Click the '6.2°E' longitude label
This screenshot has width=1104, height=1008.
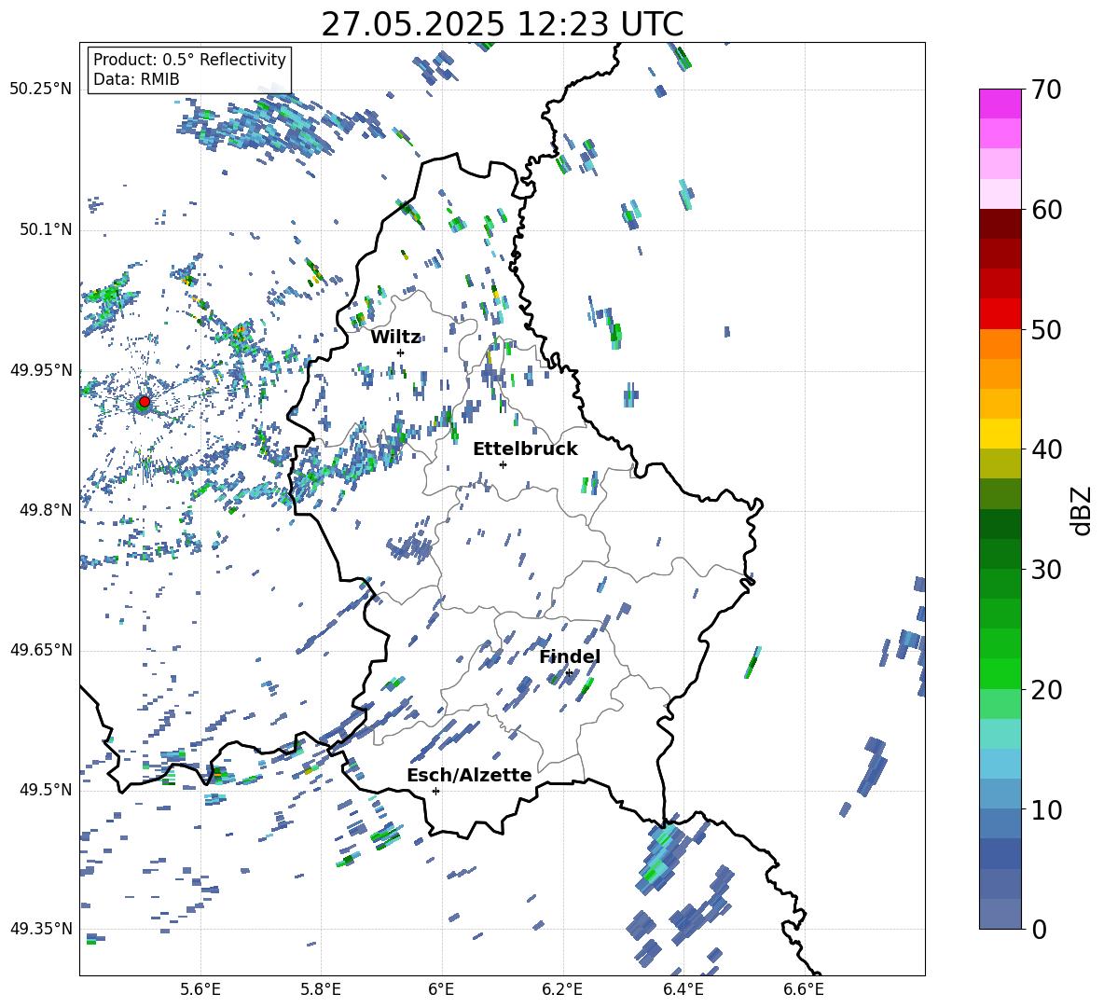[x=562, y=989]
